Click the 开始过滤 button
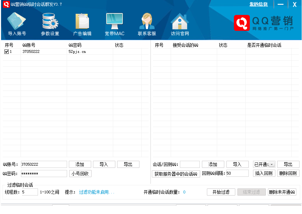Image resolution: width=302 pixels, height=214 pixels. pyautogui.click(x=221, y=192)
